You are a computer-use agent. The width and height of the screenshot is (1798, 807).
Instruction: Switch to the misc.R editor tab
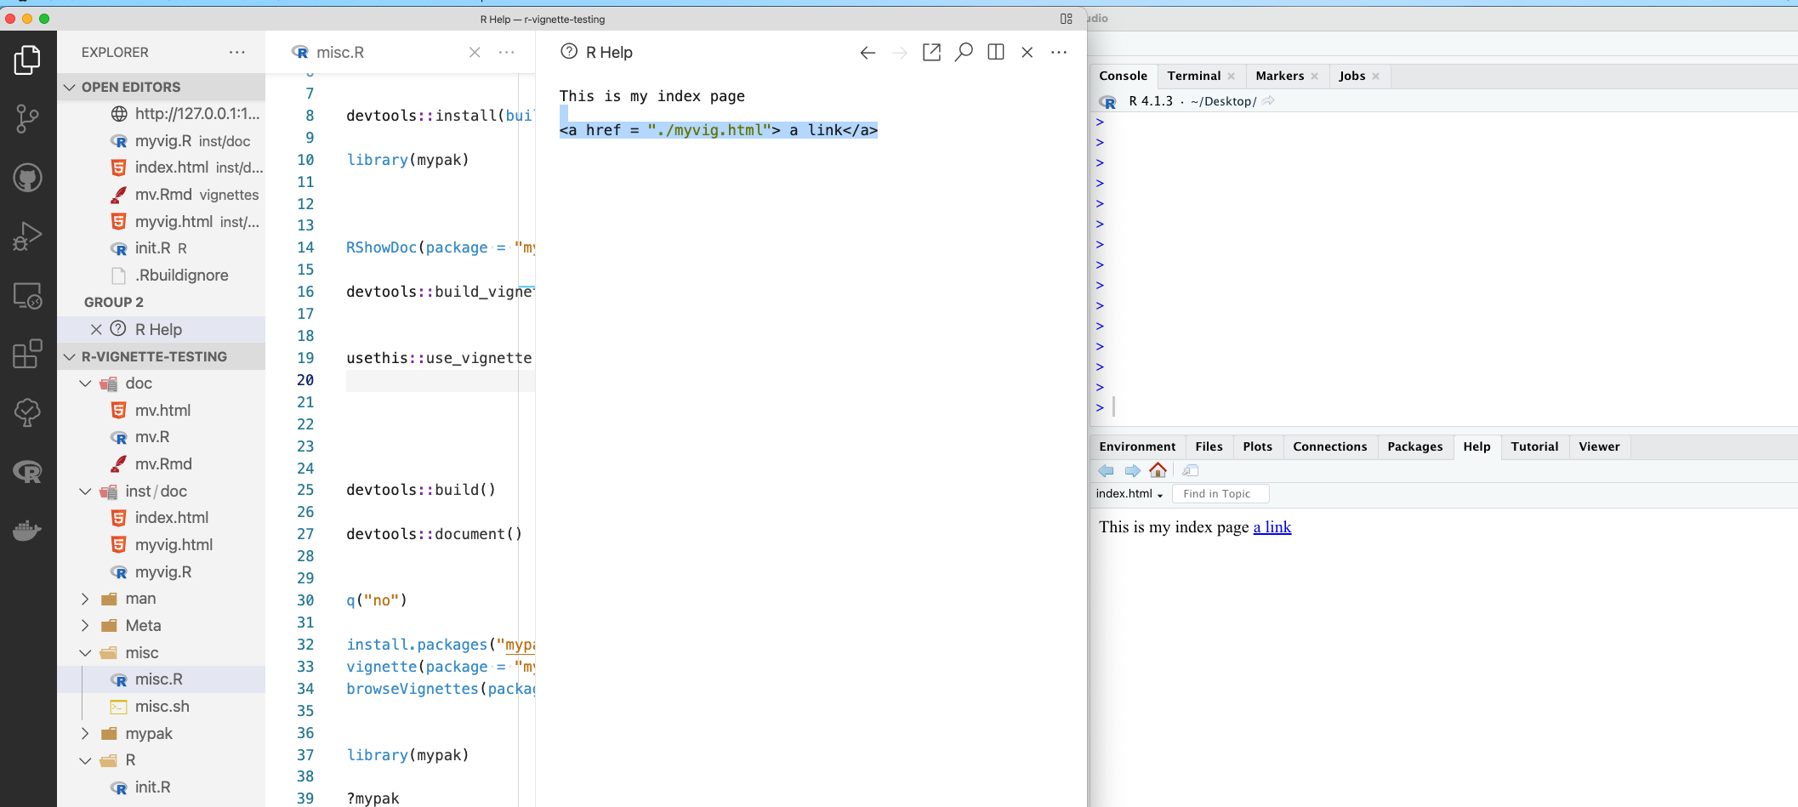339,52
